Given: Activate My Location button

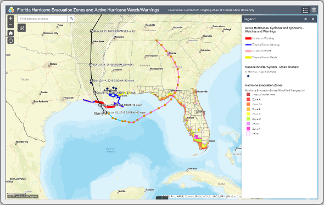Looking at the screenshot, I should click(x=11, y=41).
